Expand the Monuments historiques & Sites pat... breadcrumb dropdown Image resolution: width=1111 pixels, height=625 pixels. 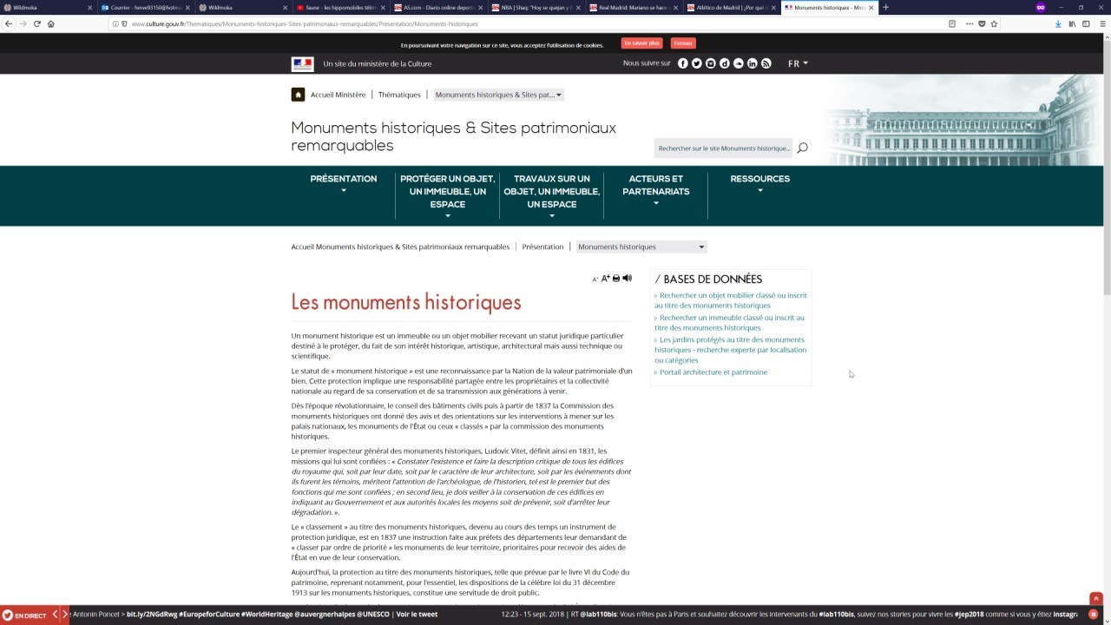pos(498,95)
